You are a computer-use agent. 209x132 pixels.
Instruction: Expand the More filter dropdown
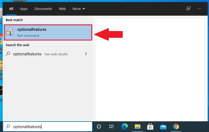(79, 9)
